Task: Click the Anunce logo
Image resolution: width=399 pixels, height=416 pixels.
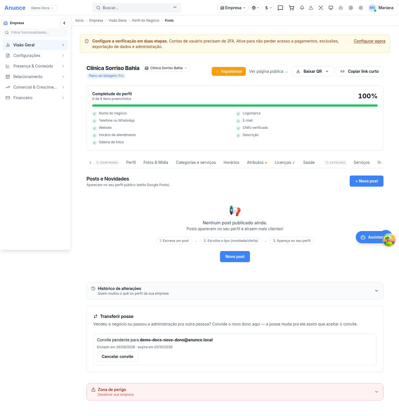Action: coord(15,8)
